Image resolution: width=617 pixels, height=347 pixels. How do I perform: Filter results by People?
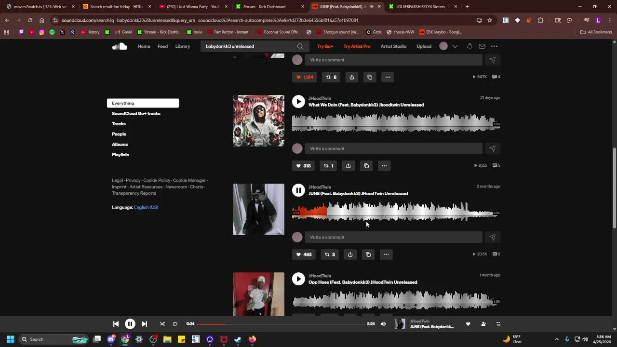pos(119,134)
